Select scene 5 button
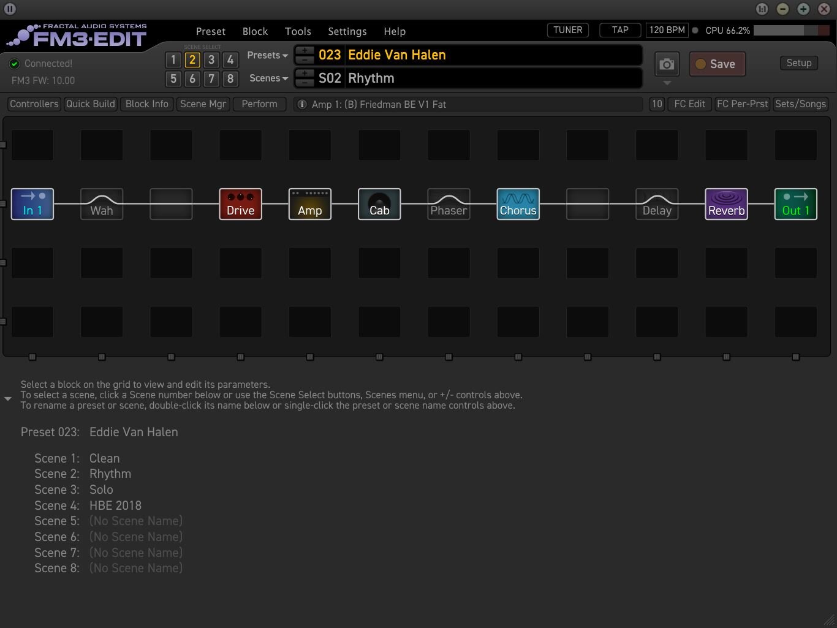 (173, 78)
